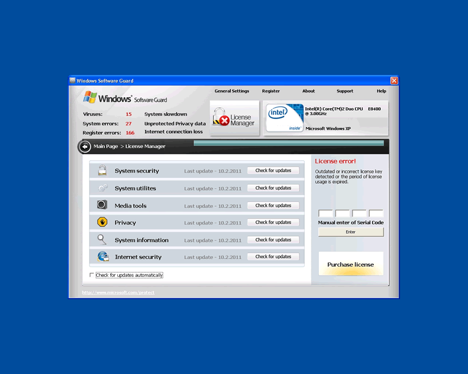Open the Support menu item
This screenshot has height=374, width=468.
[345, 91]
